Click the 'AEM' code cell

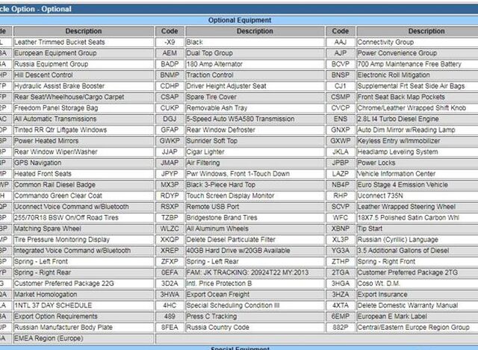click(170, 53)
